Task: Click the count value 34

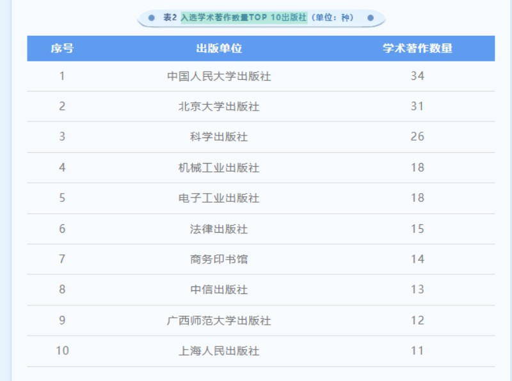Action: click(417, 76)
